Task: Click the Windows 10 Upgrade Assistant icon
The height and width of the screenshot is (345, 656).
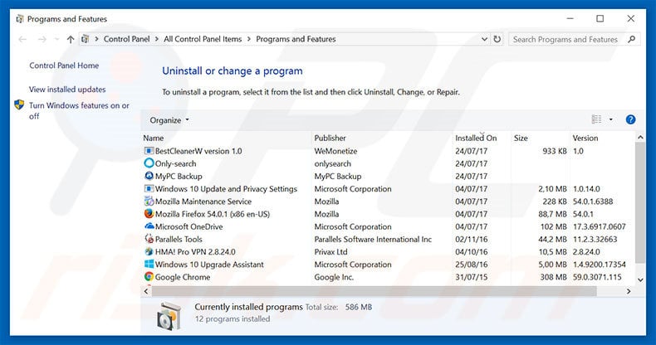Action: (149, 264)
